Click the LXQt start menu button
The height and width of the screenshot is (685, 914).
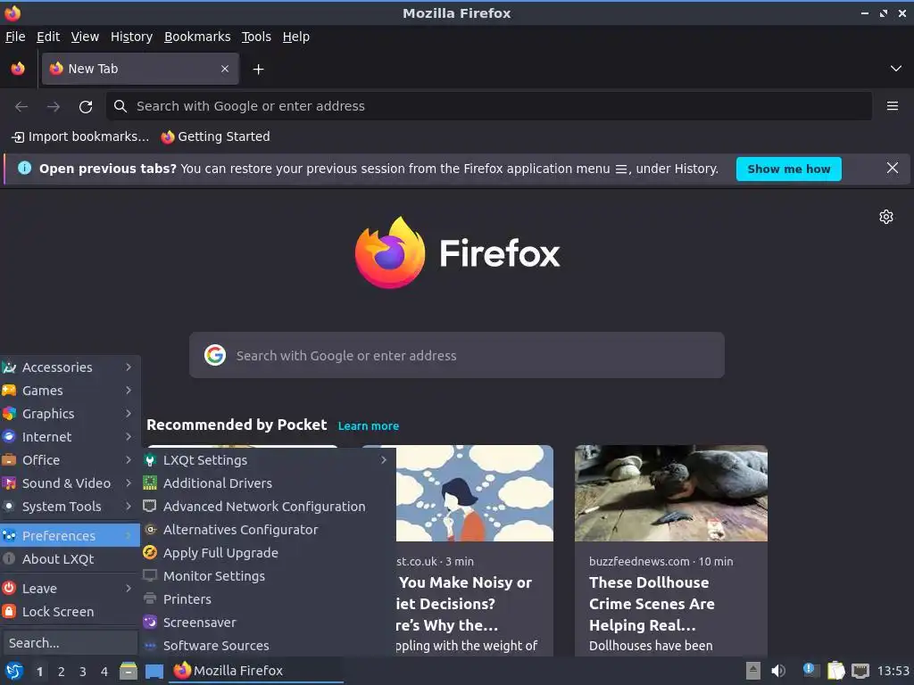click(x=14, y=671)
